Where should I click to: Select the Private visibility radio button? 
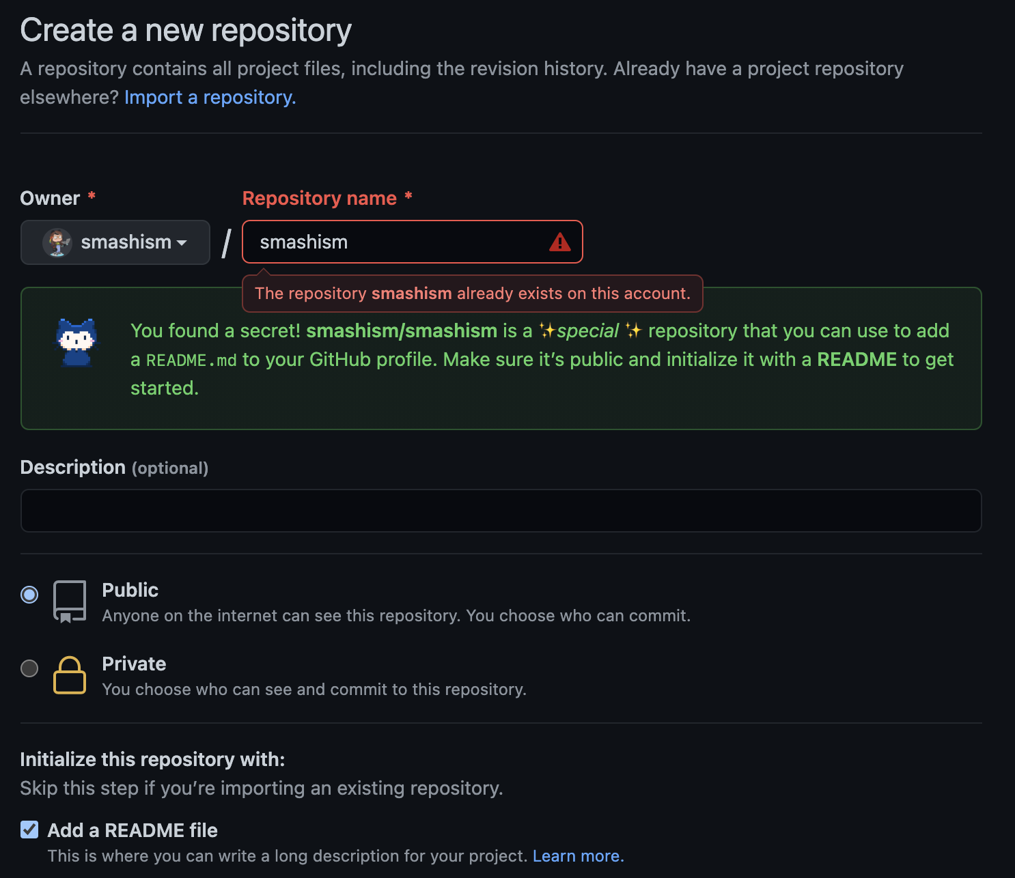[29, 668]
